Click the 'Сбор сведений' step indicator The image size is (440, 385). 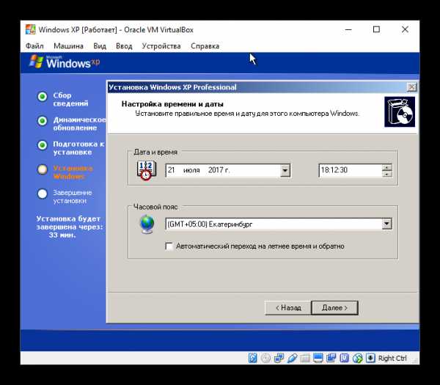(43, 96)
